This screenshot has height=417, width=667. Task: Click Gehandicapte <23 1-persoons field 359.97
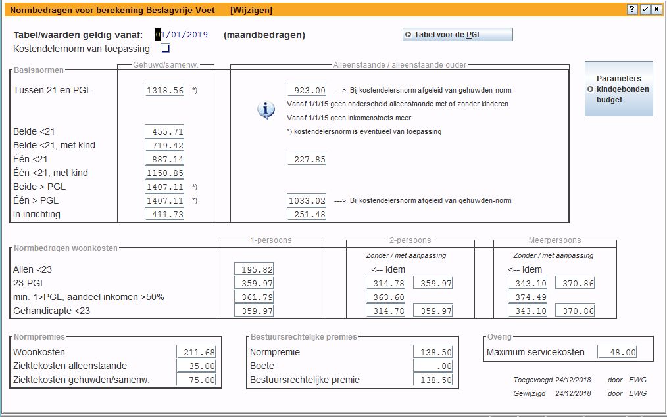coord(254,311)
